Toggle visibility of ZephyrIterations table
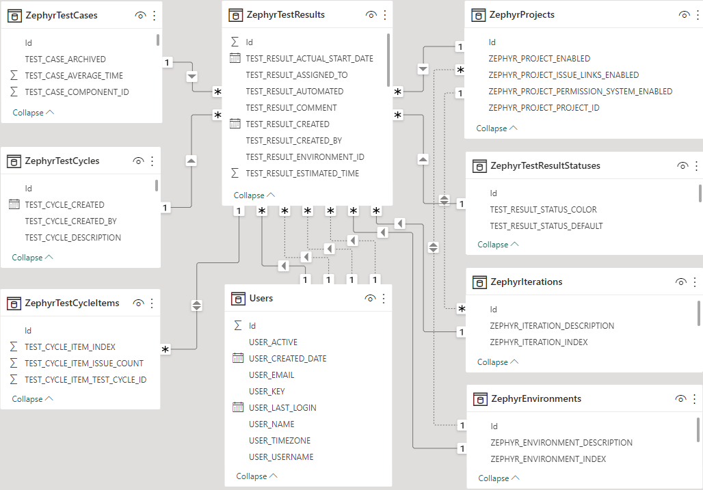 [x=680, y=282]
